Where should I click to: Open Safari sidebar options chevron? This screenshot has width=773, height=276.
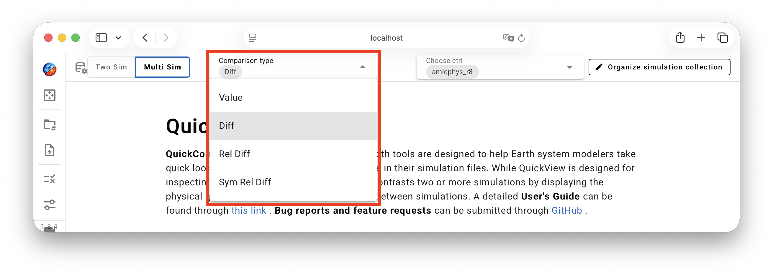118,38
